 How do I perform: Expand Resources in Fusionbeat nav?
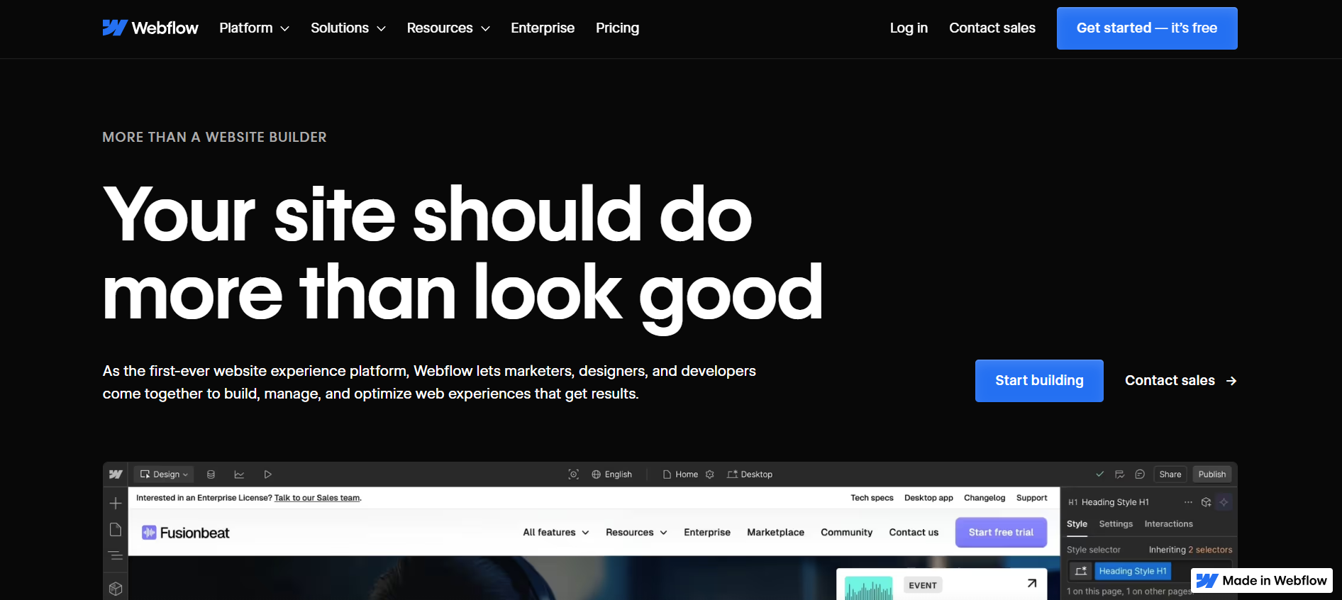pos(636,533)
